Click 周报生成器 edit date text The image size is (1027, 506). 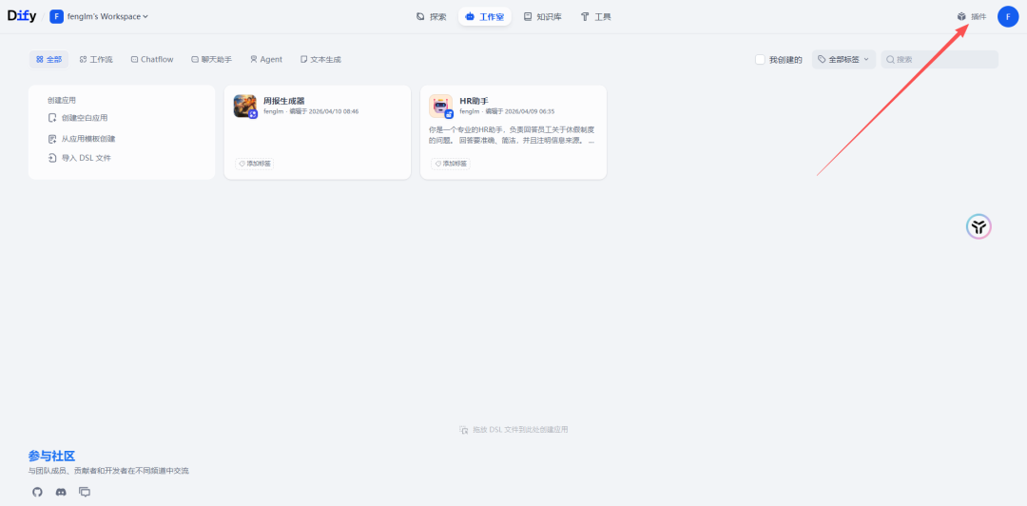(324, 111)
